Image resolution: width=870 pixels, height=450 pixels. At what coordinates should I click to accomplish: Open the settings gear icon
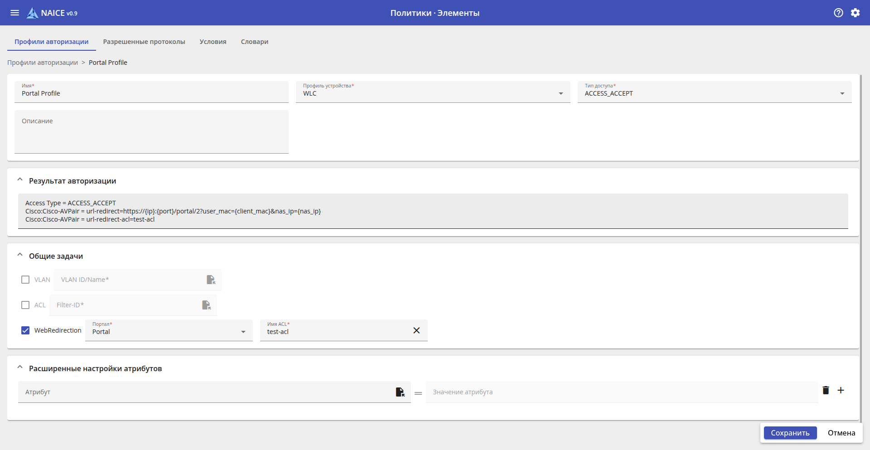click(x=855, y=13)
